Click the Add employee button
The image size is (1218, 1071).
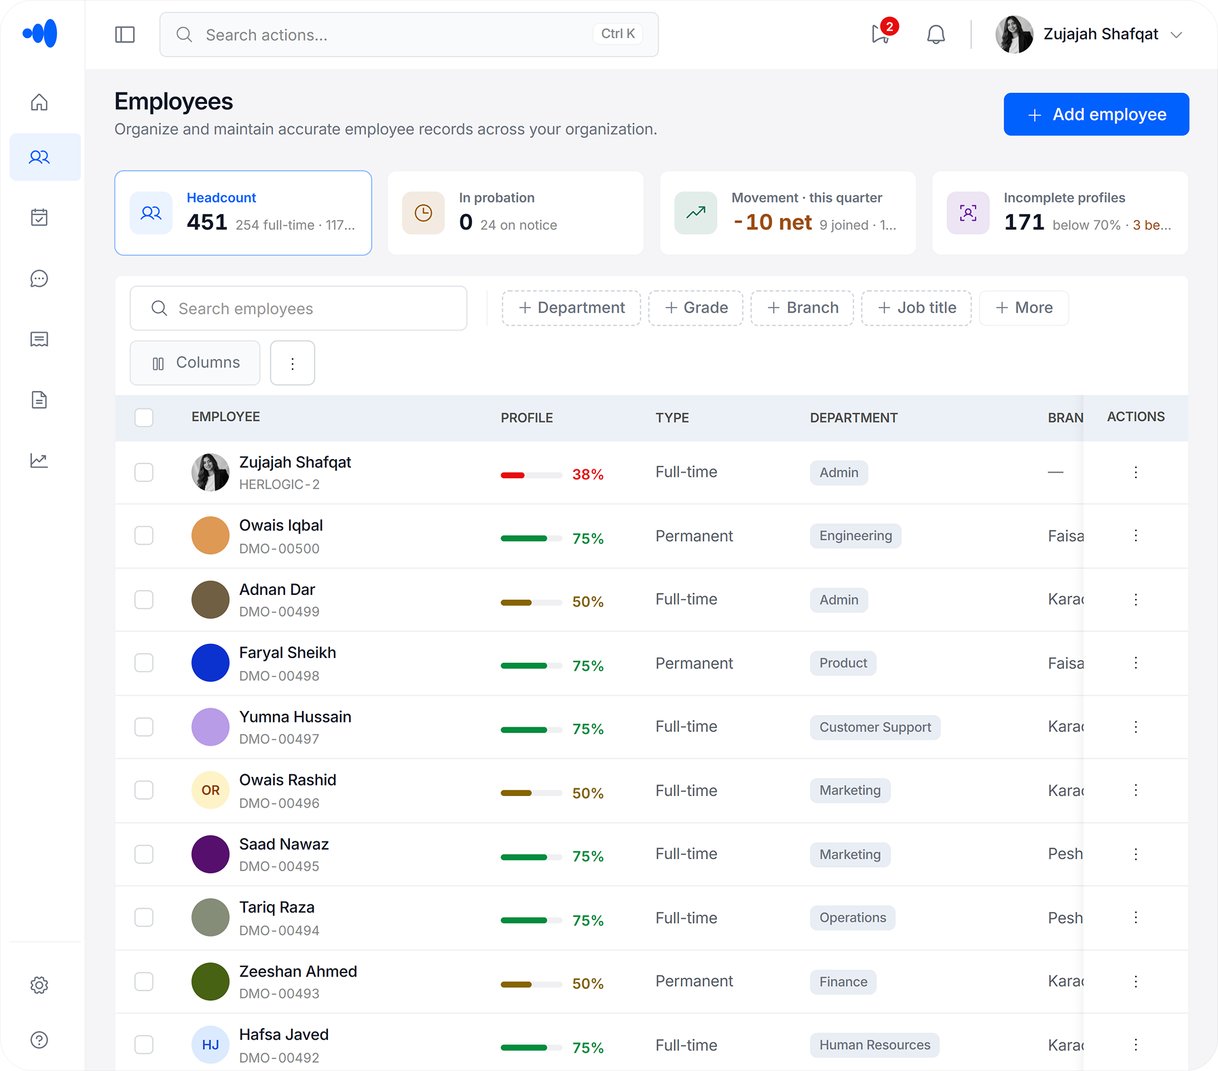point(1096,114)
